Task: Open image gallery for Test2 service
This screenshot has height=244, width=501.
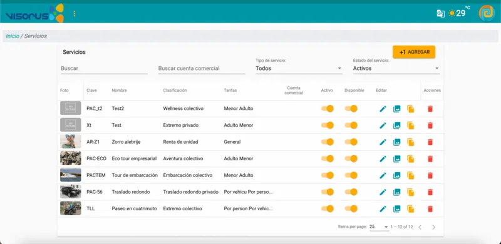Action: click(397, 109)
